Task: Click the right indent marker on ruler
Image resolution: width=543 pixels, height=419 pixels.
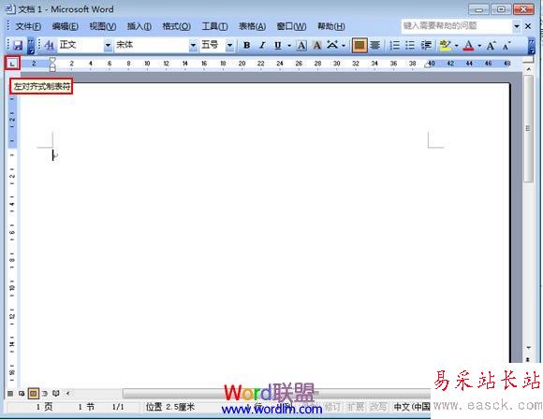Action: pyautogui.click(x=428, y=65)
